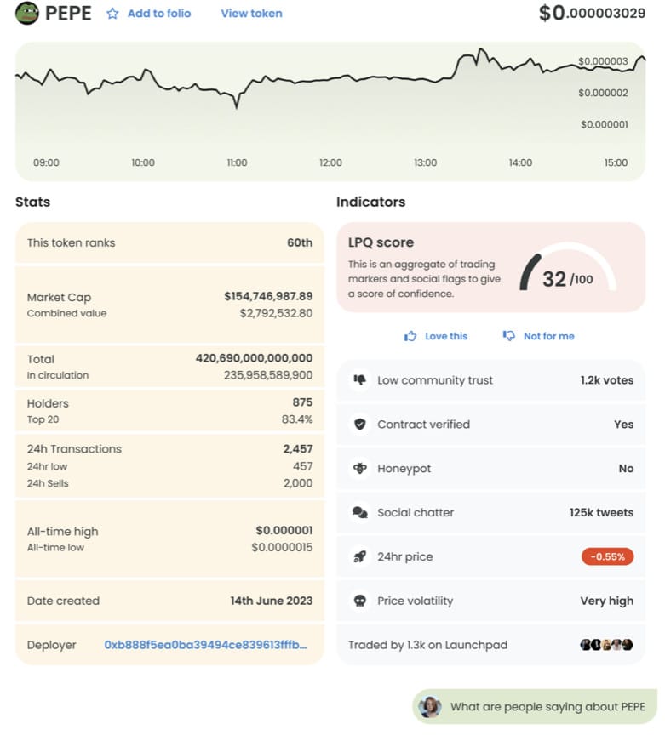665x741 pixels.
Task: Click the Contract verified shield icon
Action: 360,424
